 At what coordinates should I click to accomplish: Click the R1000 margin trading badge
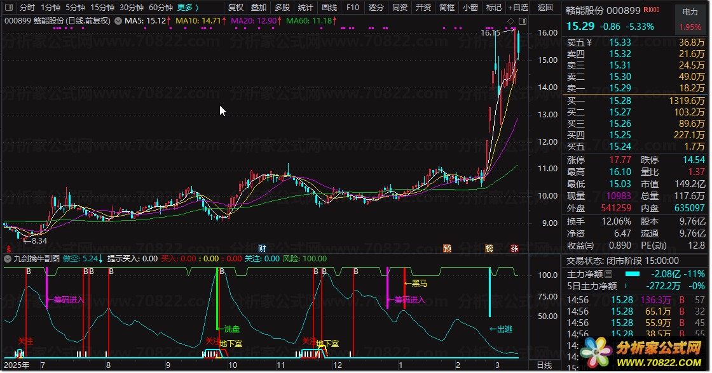652,10
